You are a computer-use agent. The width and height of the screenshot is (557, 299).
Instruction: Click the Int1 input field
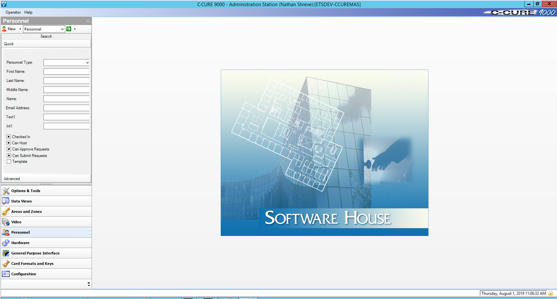tap(66, 126)
